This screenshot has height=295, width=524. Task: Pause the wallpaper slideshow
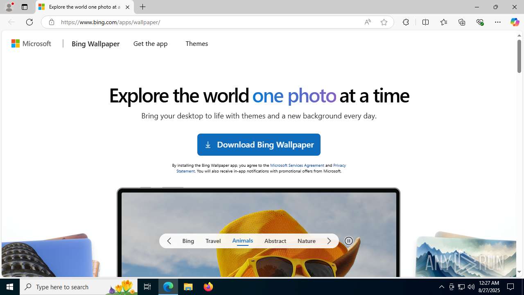[349, 241]
